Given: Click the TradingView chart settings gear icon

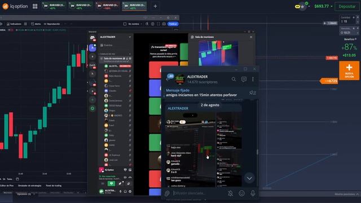Looking at the screenshot, I should (153, 24).
